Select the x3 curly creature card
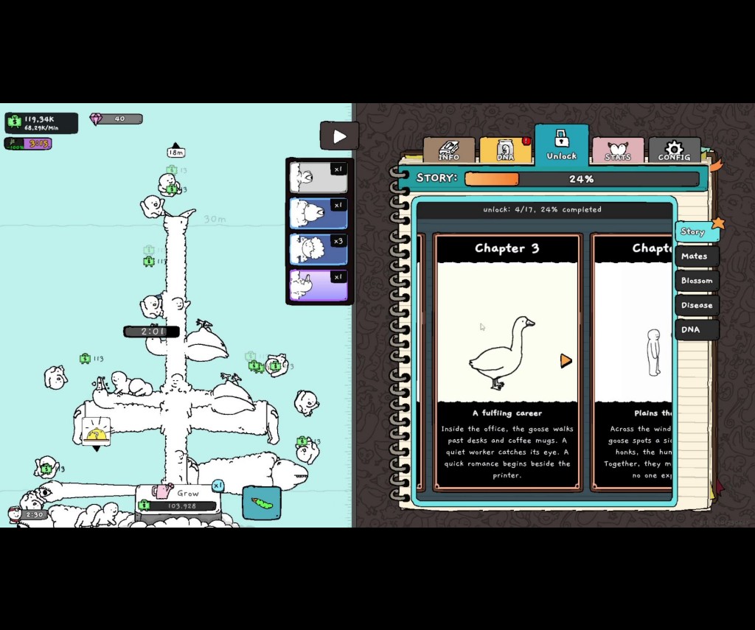The image size is (755, 630). 319,249
